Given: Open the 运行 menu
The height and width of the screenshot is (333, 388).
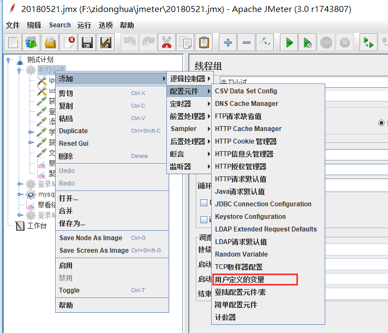Looking at the screenshot, I should click(84, 25).
